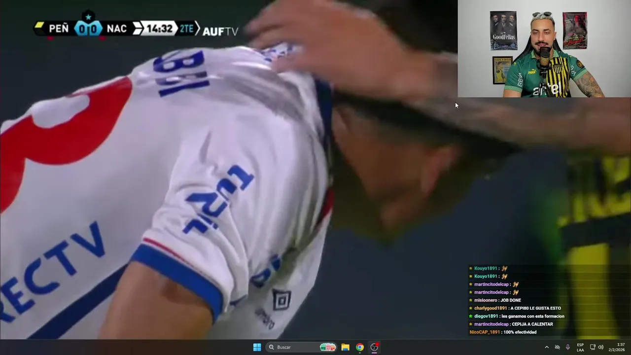Click chat message "100% efectividad" by NicoCAP_1891
The width and height of the screenshot is (631, 355).
pyautogui.click(x=520, y=332)
